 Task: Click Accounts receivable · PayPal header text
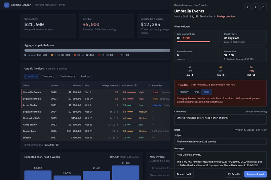click(x=49, y=5)
